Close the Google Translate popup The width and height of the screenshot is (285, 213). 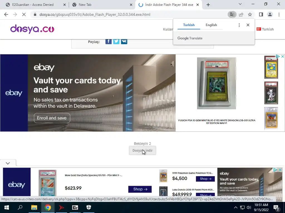click(248, 25)
